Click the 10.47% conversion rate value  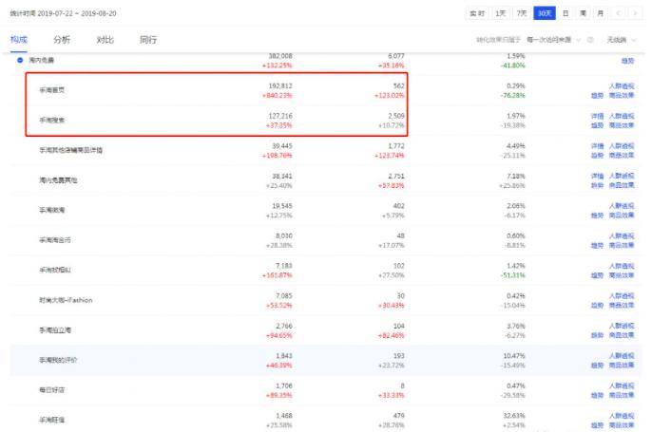click(514, 356)
